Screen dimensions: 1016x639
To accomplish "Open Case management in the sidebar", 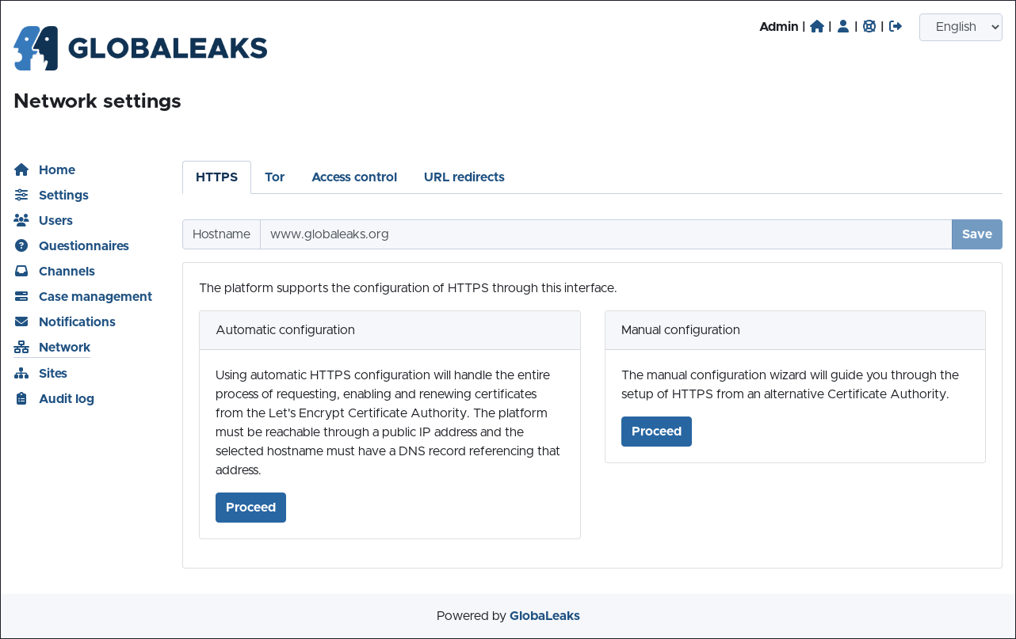I will (x=95, y=296).
